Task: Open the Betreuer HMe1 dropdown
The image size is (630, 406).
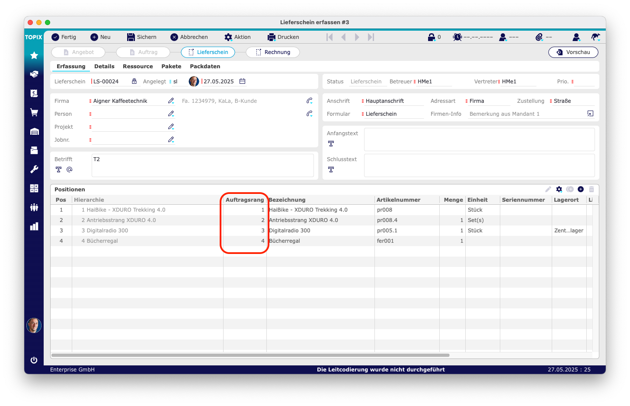Action: [433, 82]
